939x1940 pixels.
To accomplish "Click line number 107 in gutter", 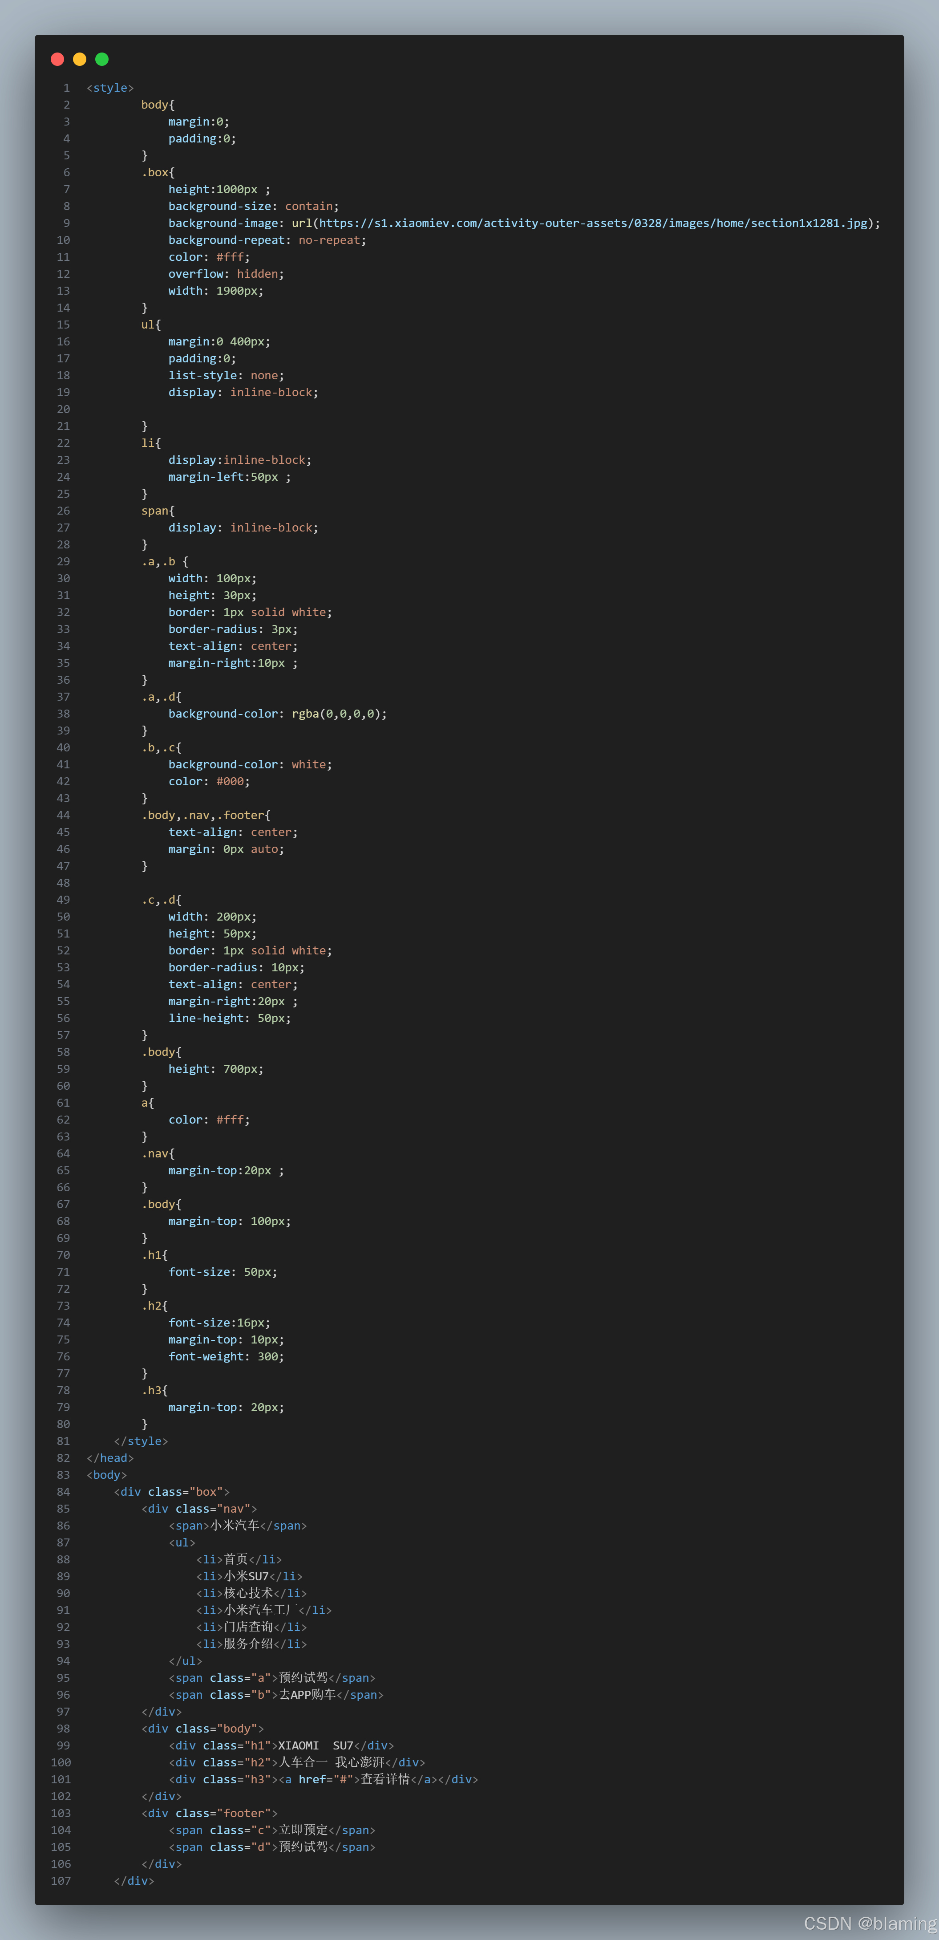I will (61, 1880).
